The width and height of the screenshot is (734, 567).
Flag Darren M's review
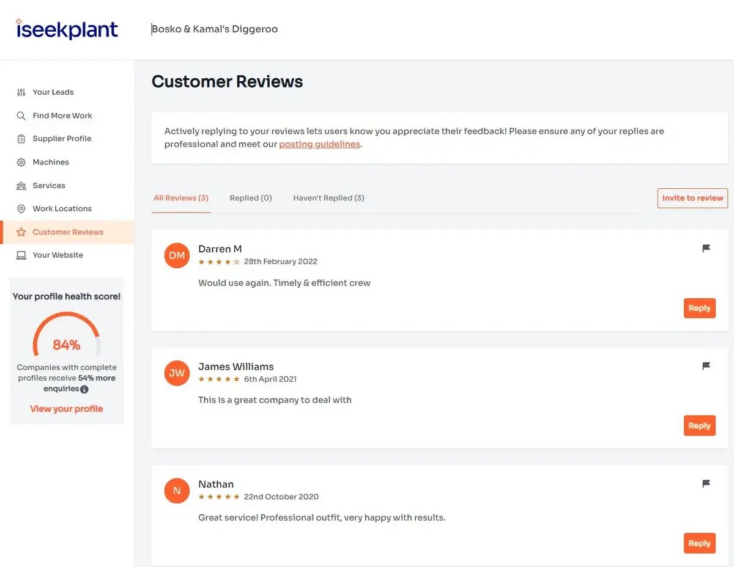[706, 249]
